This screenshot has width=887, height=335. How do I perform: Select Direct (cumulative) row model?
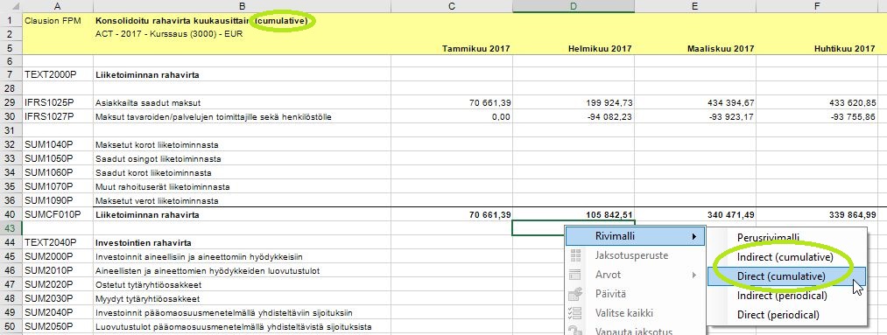(x=781, y=276)
